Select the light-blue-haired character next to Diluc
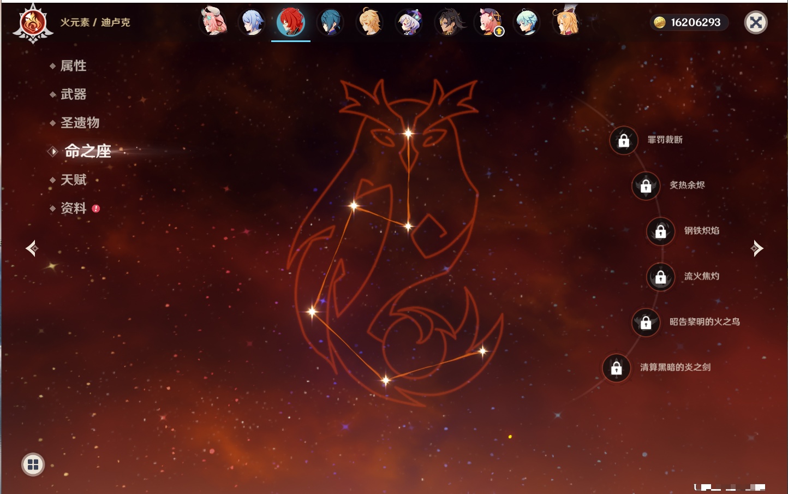The image size is (788, 494). point(252,22)
